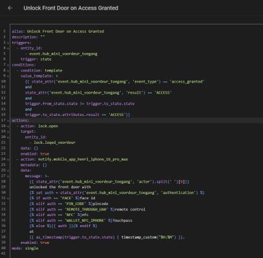Click 'trigger.to_state.attributes.result' line
Screen dimensions: 263x258
coord(78,115)
